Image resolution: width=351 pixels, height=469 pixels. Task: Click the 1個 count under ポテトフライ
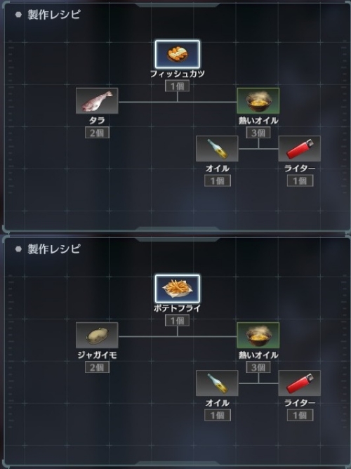click(x=178, y=321)
